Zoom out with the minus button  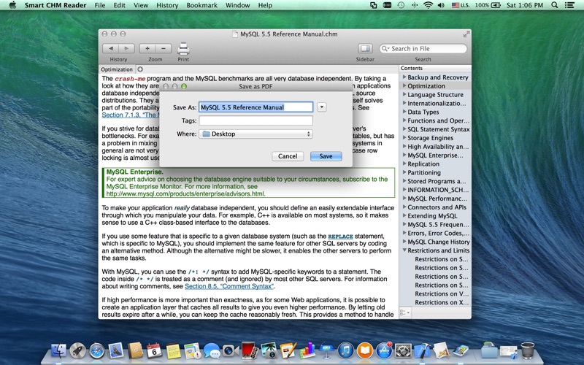point(164,48)
